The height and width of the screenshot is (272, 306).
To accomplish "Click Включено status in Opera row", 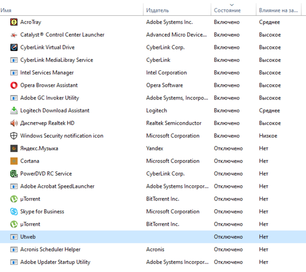I will point(226,85).
